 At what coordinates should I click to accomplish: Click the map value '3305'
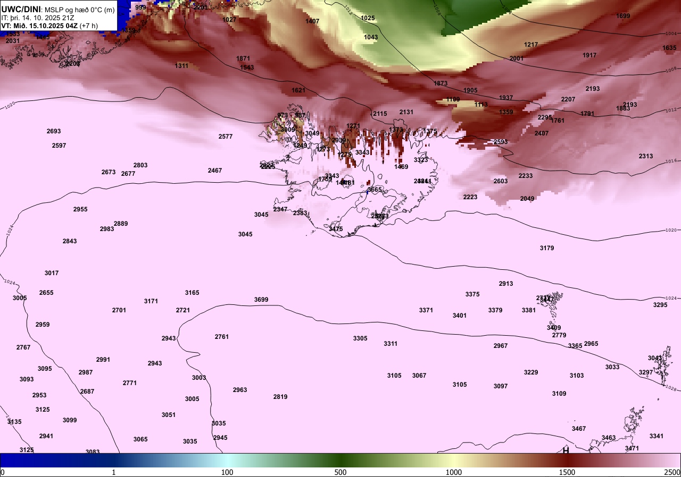click(360, 338)
